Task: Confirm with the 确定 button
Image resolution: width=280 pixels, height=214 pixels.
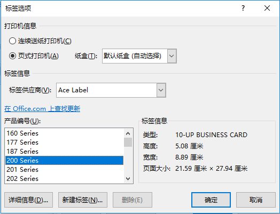Action: (211, 200)
